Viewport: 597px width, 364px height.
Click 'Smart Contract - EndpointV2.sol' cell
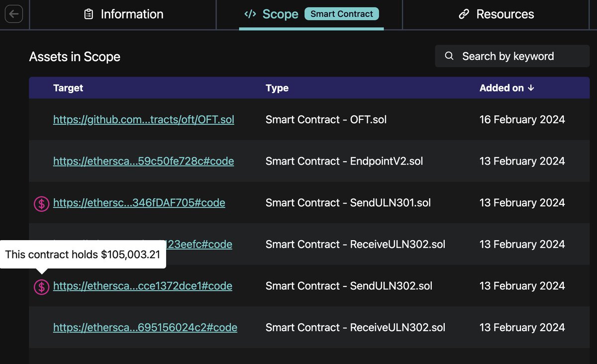point(344,161)
